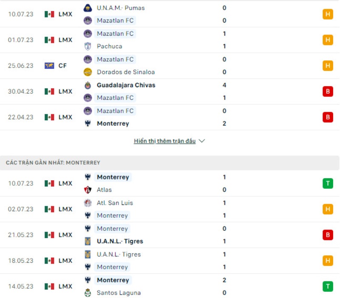Open the Monterrey vs Atlas match row
The height and width of the screenshot is (298, 340).
(170, 184)
